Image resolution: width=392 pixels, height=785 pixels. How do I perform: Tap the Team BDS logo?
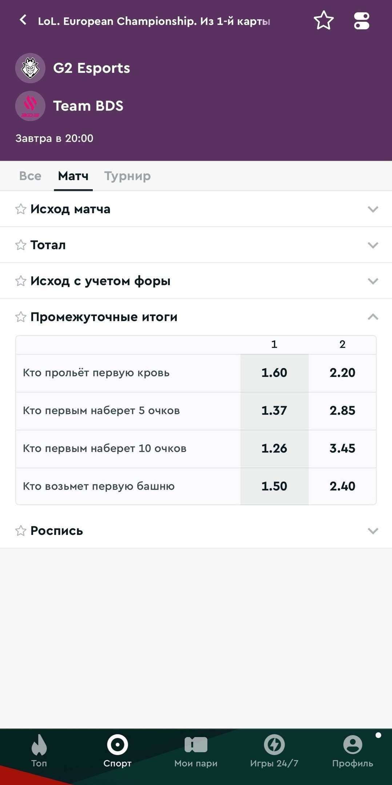coord(30,106)
